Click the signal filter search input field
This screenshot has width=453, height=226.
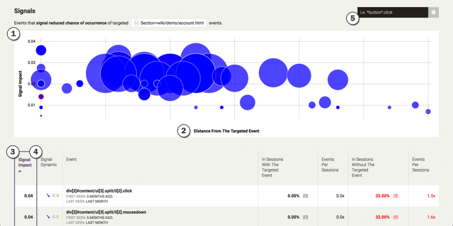coord(393,12)
